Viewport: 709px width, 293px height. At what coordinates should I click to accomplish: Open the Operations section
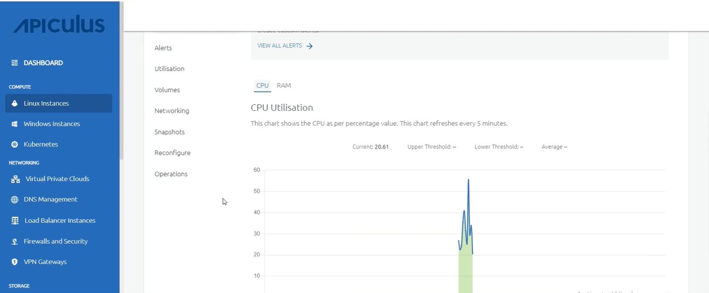[171, 174]
